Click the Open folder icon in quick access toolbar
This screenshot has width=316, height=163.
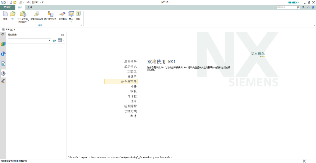click(15, 2)
